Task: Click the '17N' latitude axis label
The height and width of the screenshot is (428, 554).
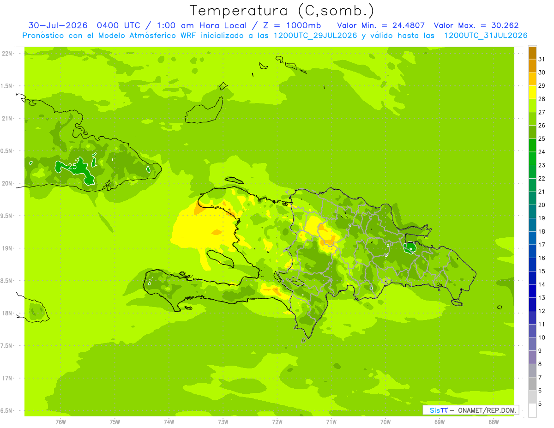Action: [7, 379]
